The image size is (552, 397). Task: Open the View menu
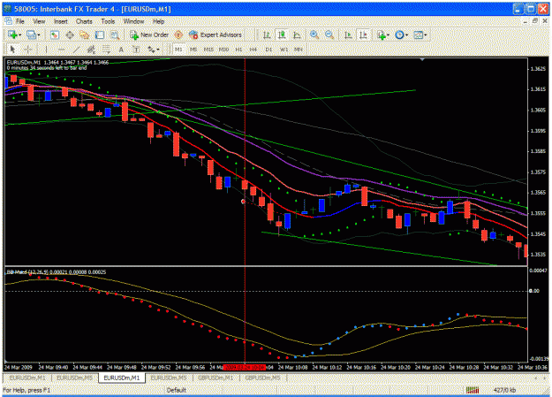click(39, 21)
